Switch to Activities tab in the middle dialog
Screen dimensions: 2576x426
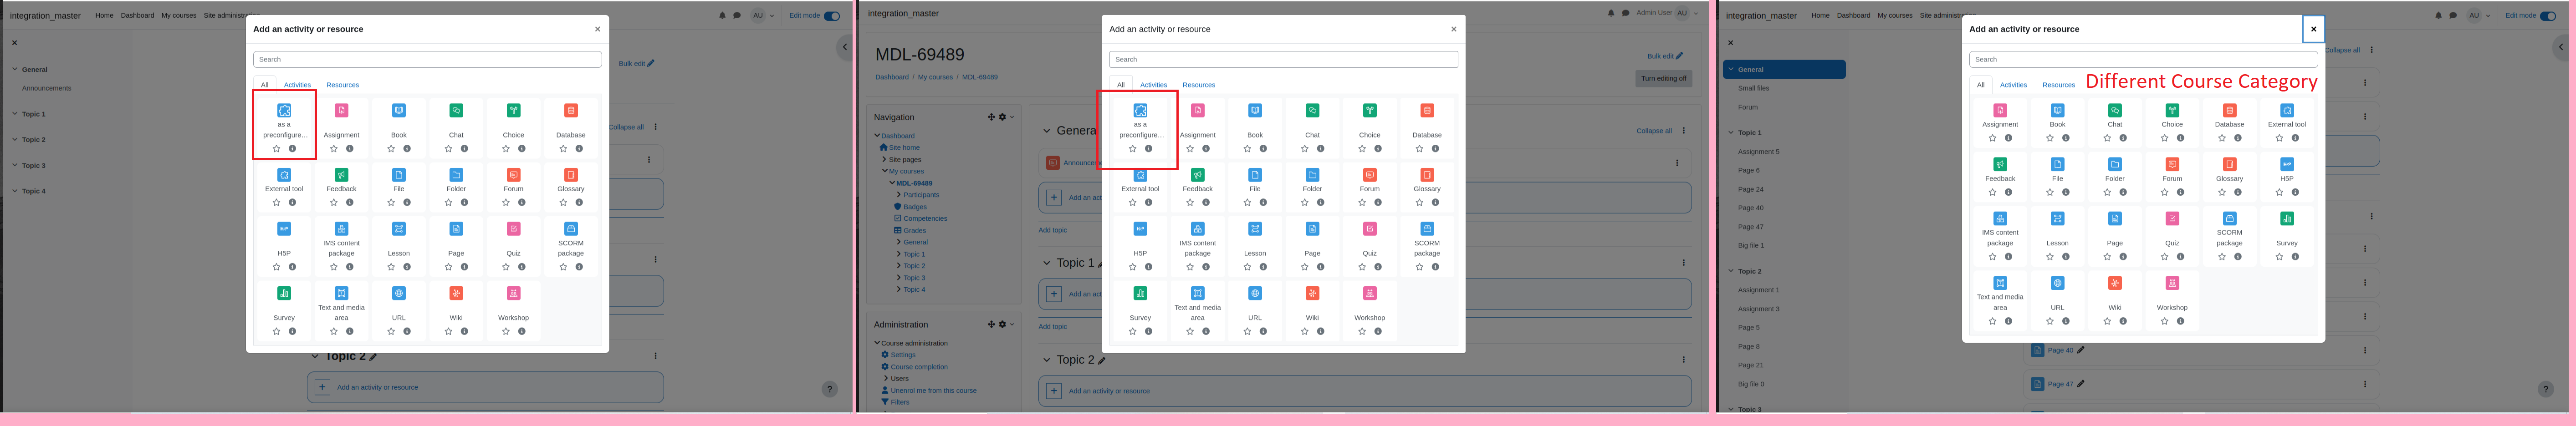[1153, 85]
